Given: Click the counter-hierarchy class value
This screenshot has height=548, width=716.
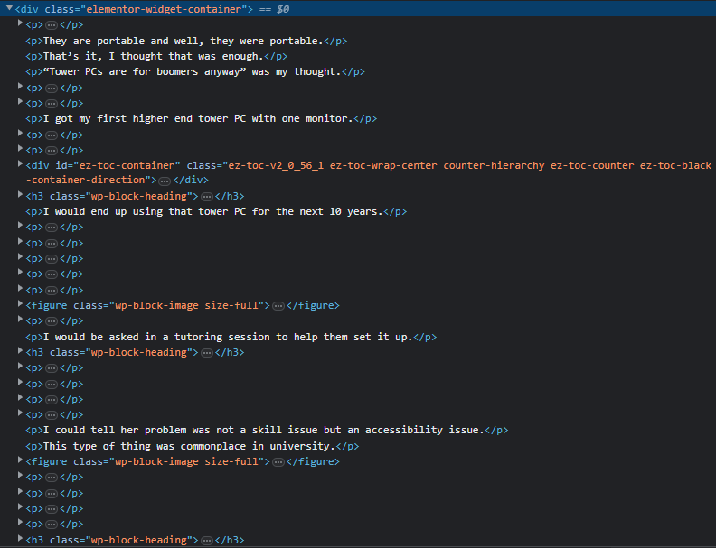Looking at the screenshot, I should tap(494, 165).
